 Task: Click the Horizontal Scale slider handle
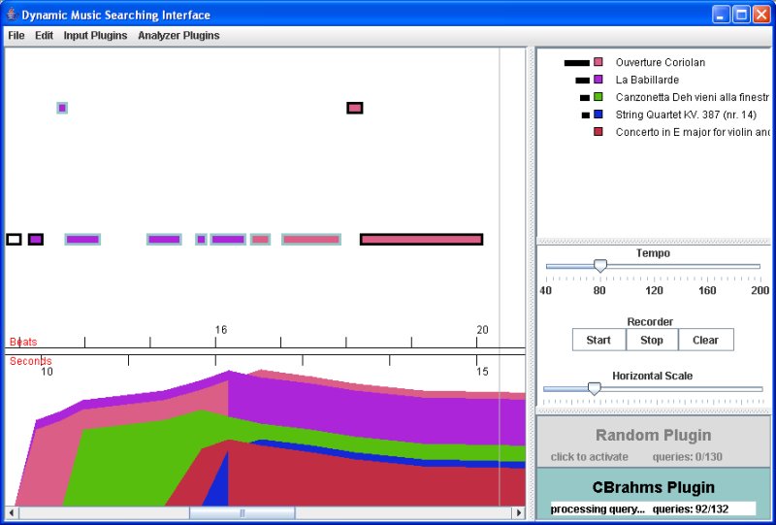[595, 388]
